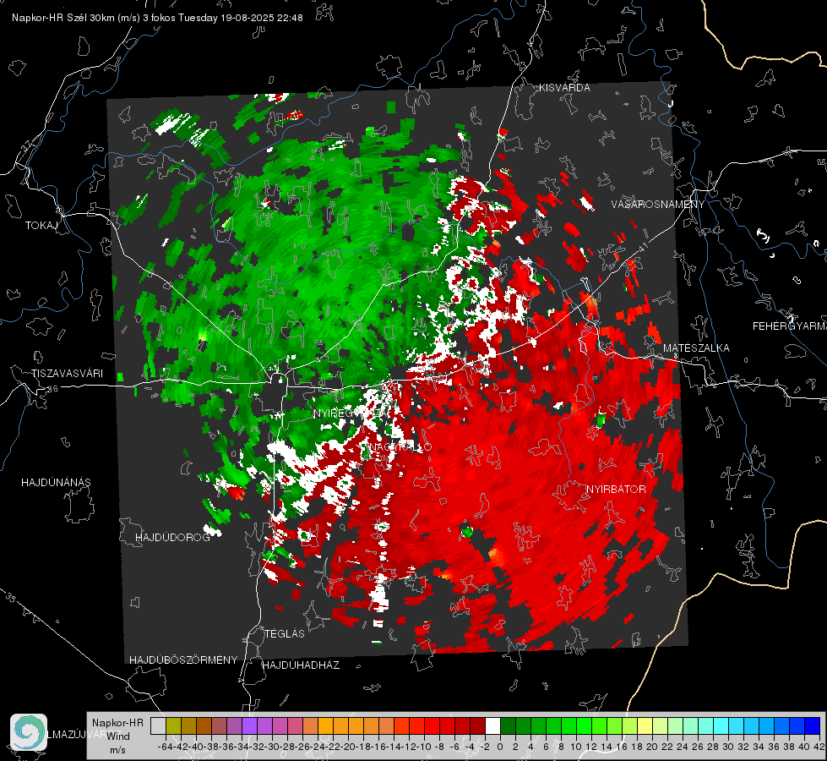Click the radar title text with the date 19-08-2025
Viewport: 827px width, 761px height.
[157, 18]
